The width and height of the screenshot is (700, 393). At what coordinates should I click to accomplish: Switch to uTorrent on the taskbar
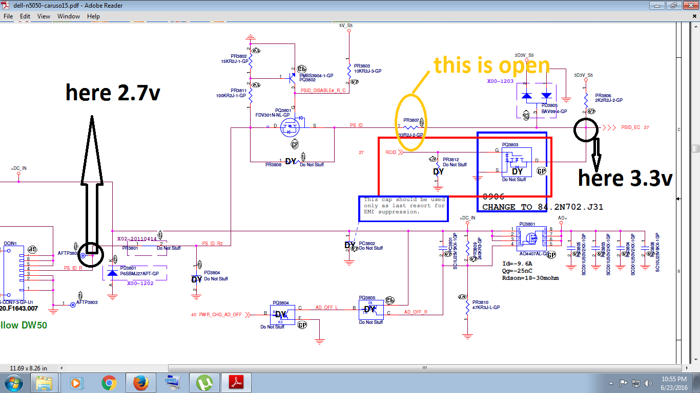(x=204, y=383)
